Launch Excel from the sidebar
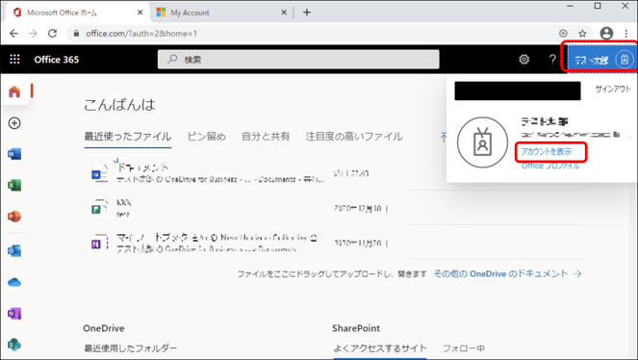The height and width of the screenshot is (360, 638). click(14, 186)
